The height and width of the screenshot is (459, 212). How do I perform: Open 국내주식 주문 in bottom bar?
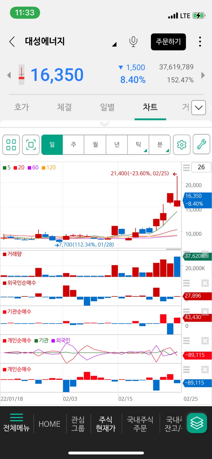(140, 424)
